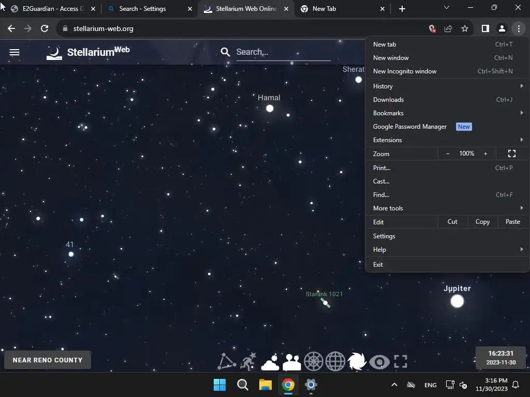Open the date and time panel

point(500,358)
